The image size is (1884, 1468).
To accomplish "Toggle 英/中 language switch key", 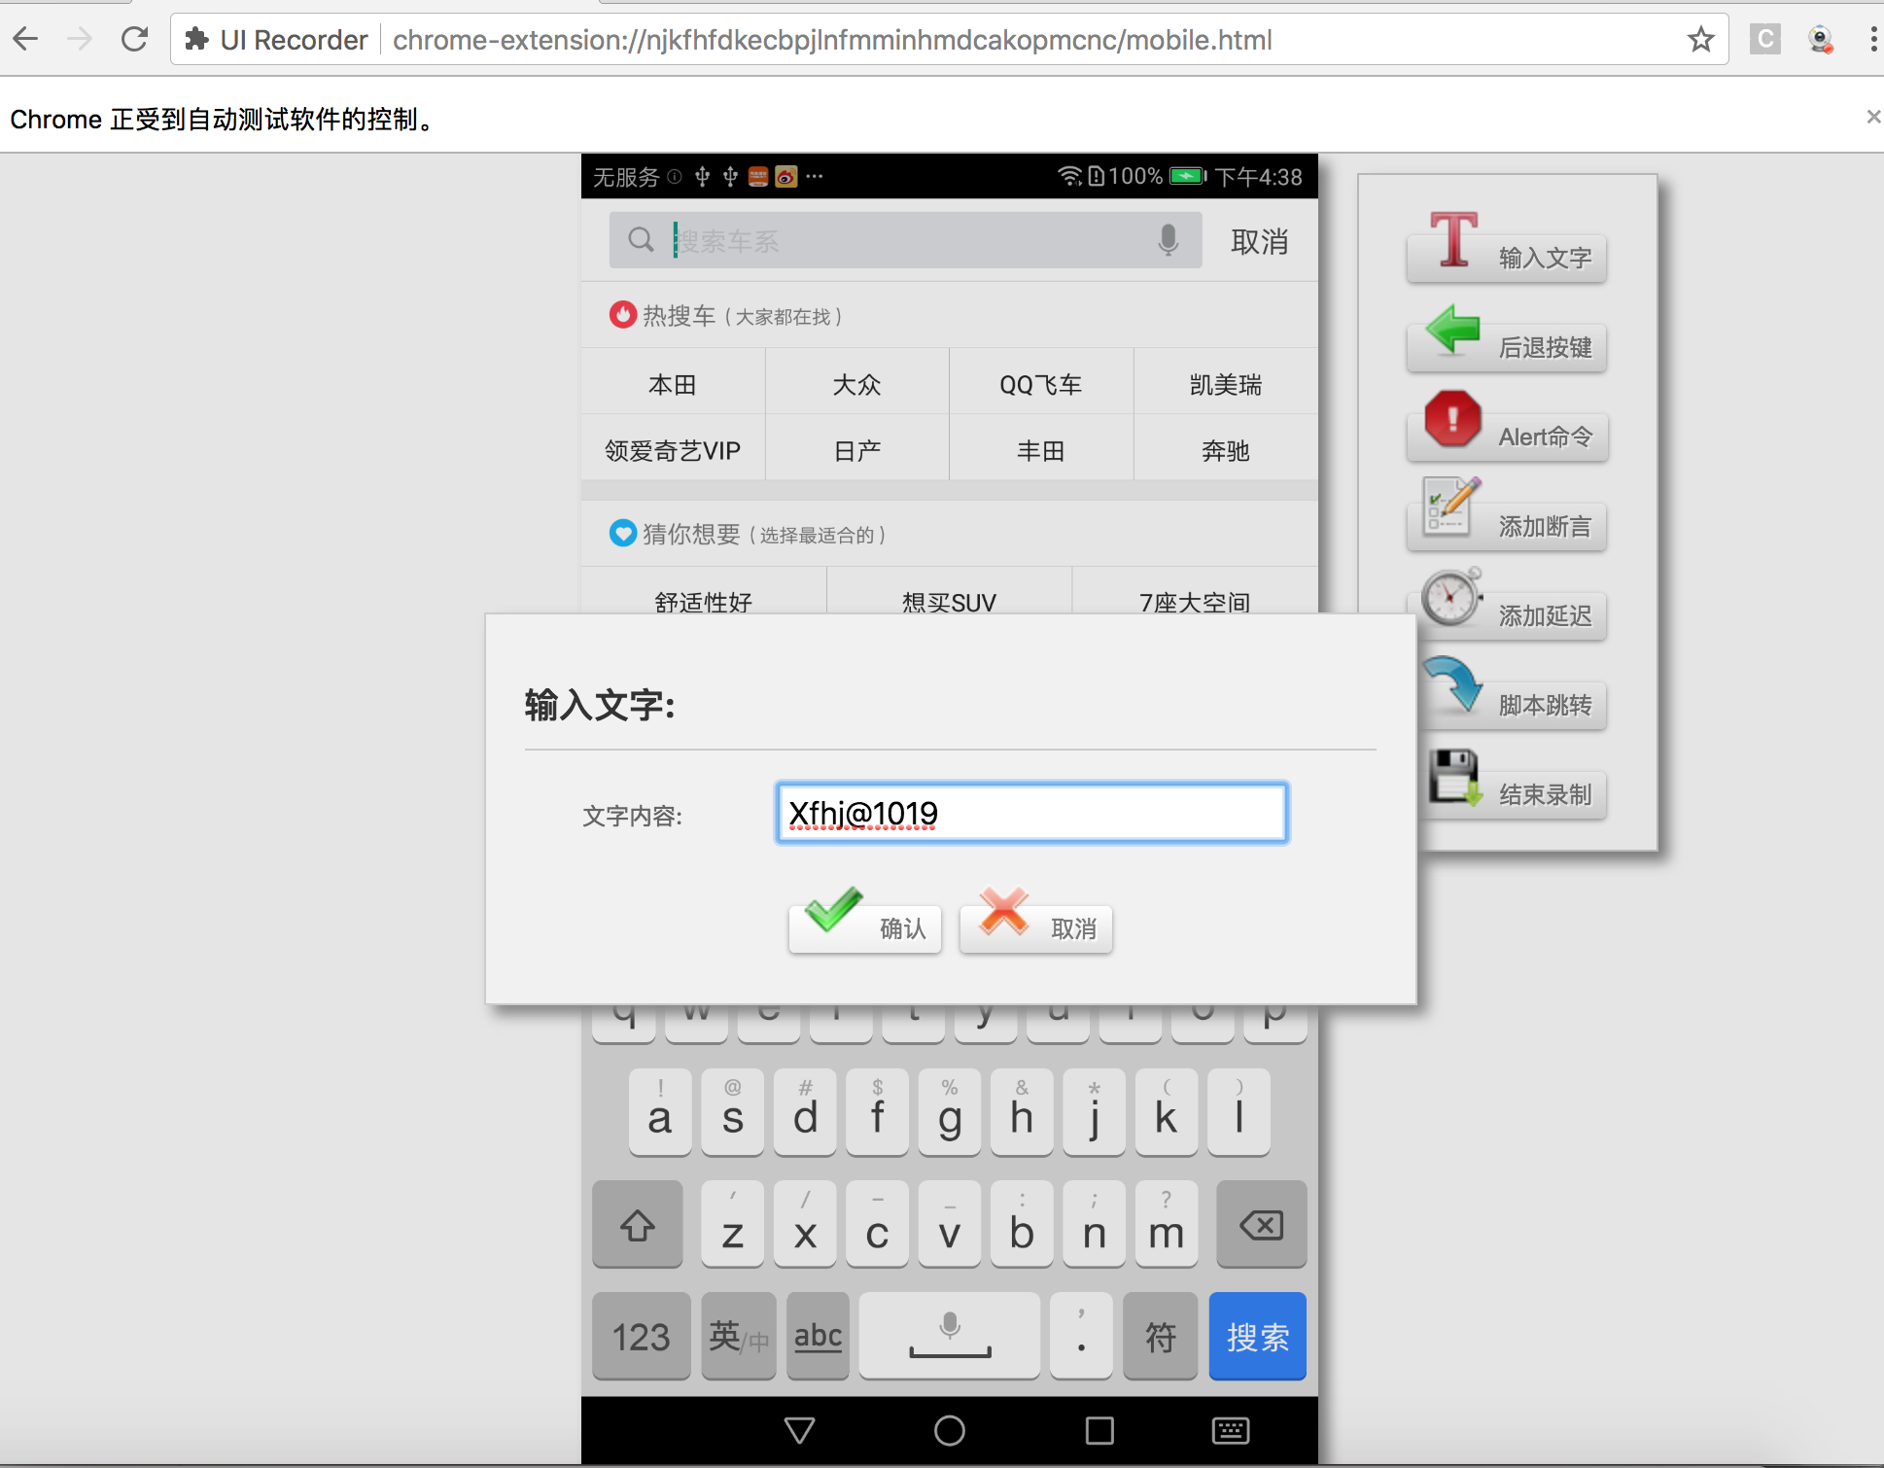I will tap(738, 1337).
